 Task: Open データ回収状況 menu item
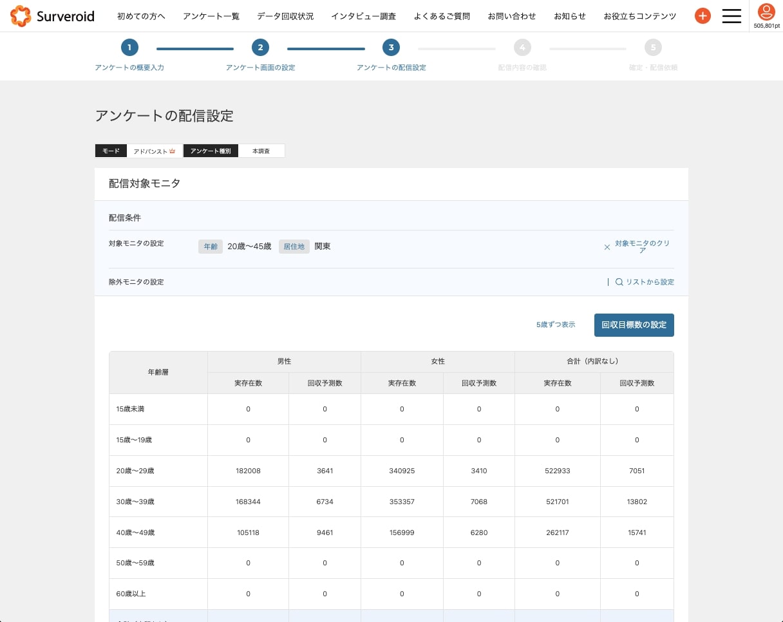click(285, 16)
